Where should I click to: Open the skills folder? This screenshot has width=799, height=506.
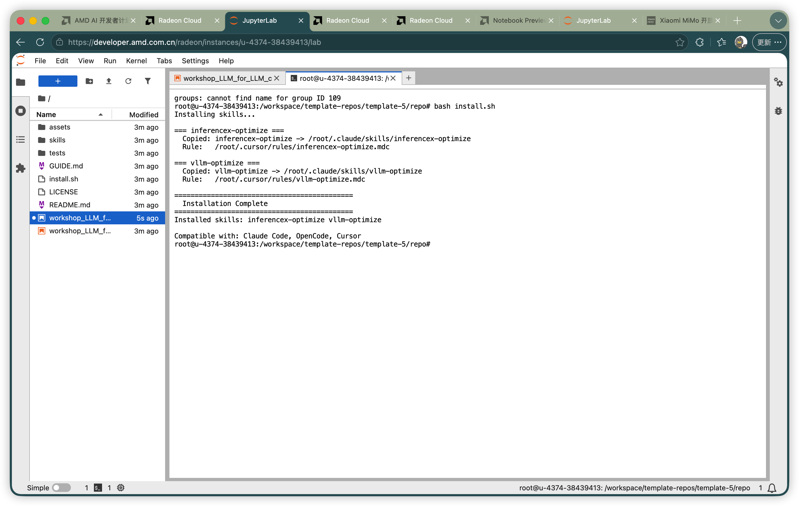coord(97,140)
